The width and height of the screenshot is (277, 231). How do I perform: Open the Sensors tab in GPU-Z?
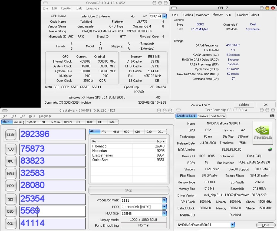[x=203, y=116]
